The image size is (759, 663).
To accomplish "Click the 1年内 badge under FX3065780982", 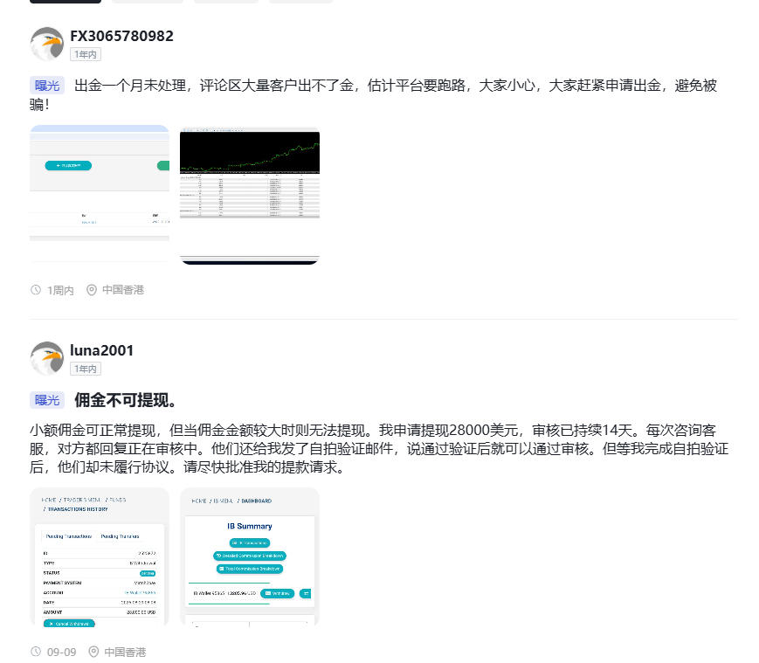I will 86,54.
